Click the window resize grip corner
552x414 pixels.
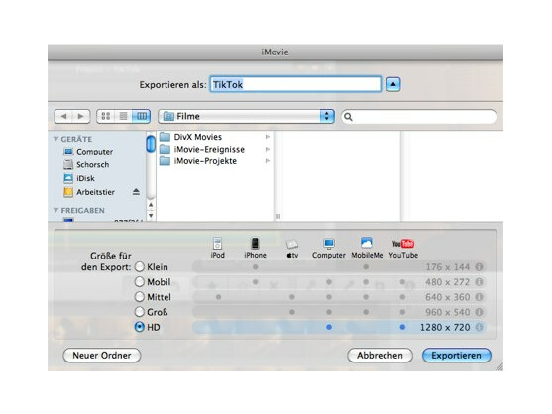(499, 367)
